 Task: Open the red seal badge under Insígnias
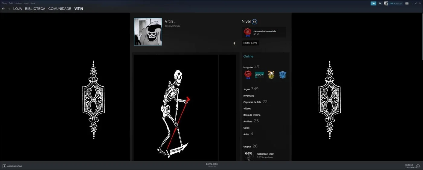248,75
